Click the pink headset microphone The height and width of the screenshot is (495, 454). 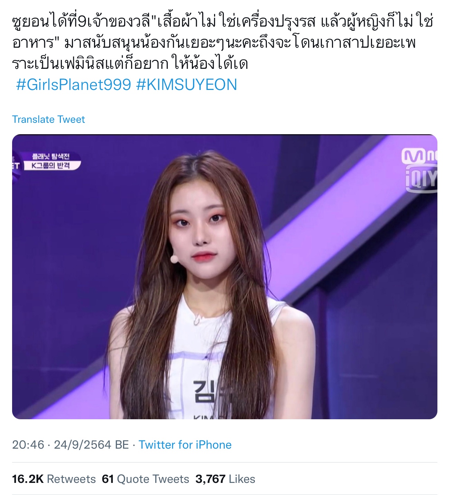[x=174, y=259]
